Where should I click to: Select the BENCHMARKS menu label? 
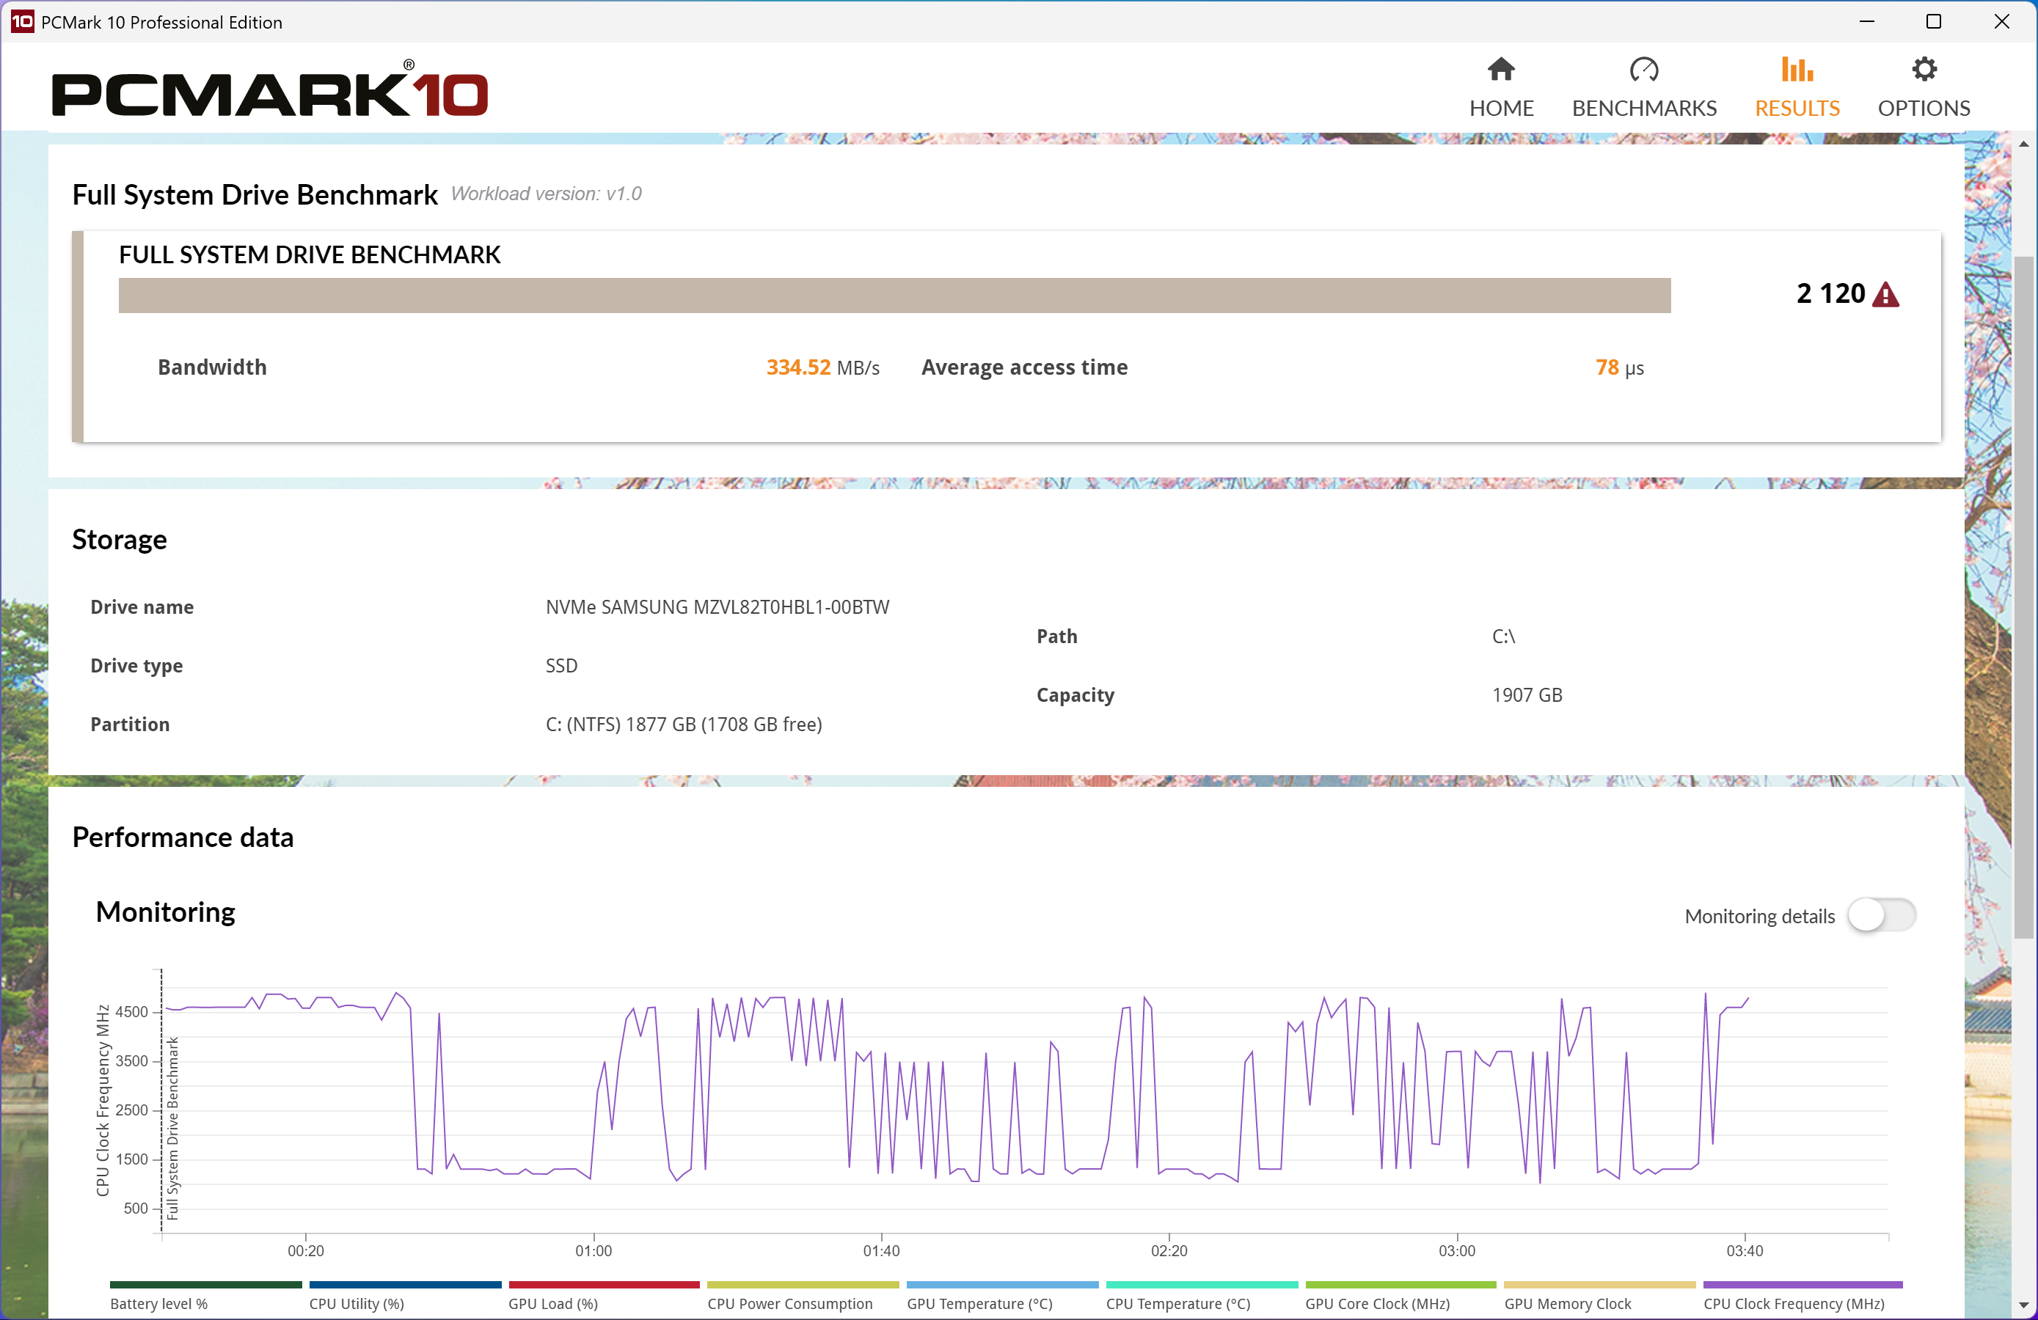(1644, 109)
